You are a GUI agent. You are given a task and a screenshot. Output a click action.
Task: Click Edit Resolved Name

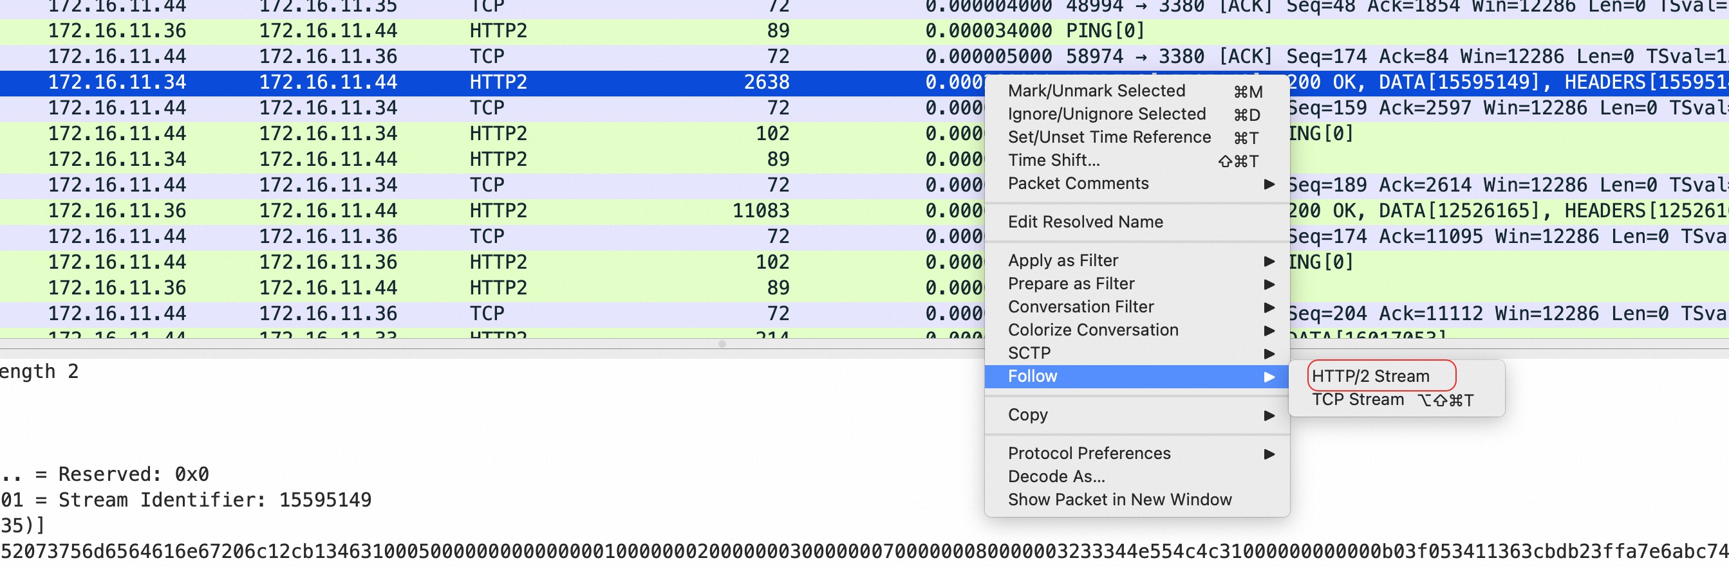(1085, 222)
